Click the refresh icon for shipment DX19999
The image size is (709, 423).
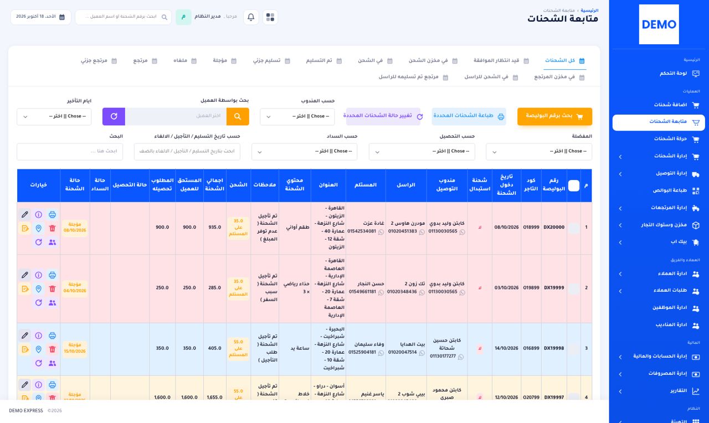[38, 303]
